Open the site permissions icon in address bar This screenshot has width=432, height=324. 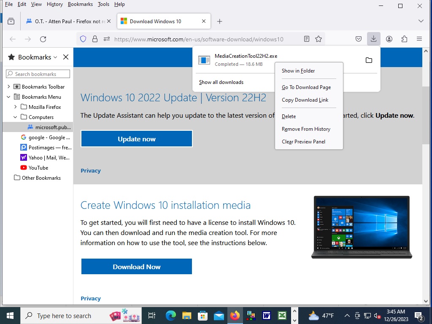click(x=107, y=39)
